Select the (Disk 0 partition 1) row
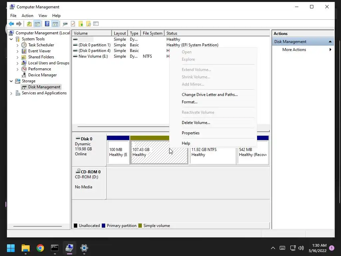341x256 pixels. coord(94,45)
